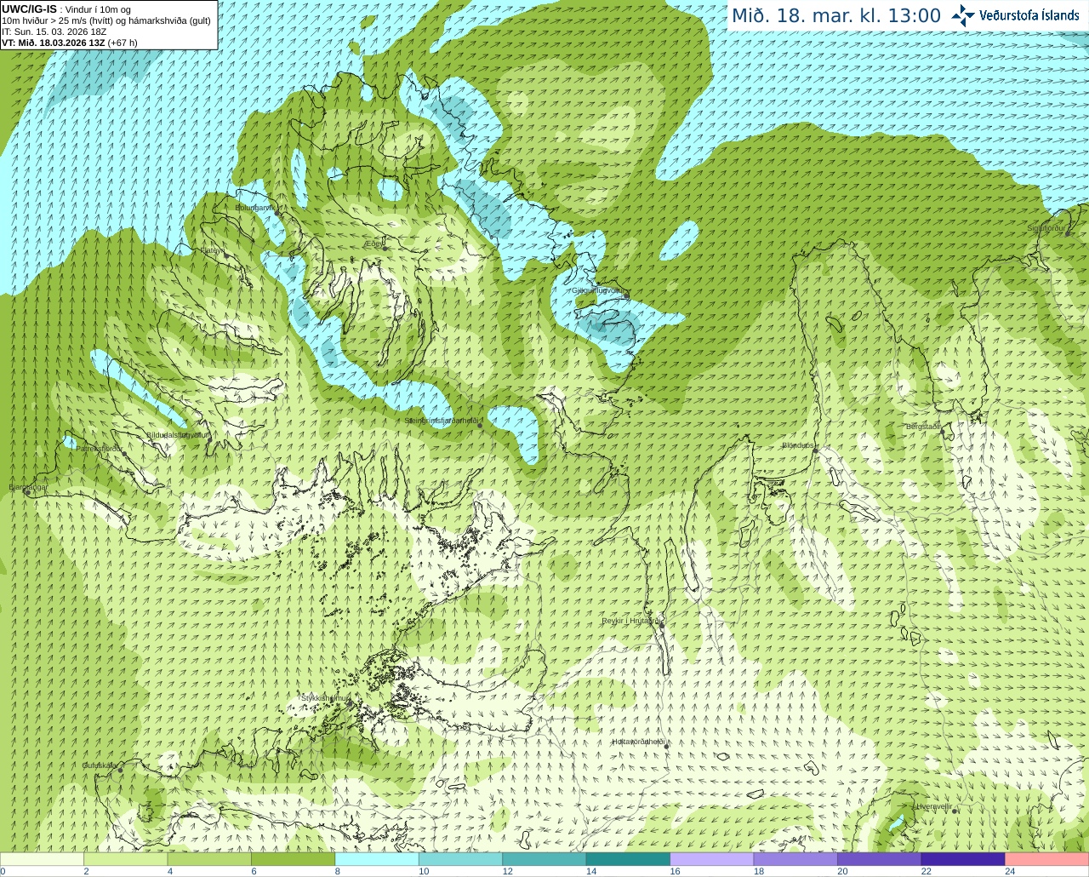Click the 'Bjargtangar' place label
Viewport: 1089px width, 877px height.
28,487
